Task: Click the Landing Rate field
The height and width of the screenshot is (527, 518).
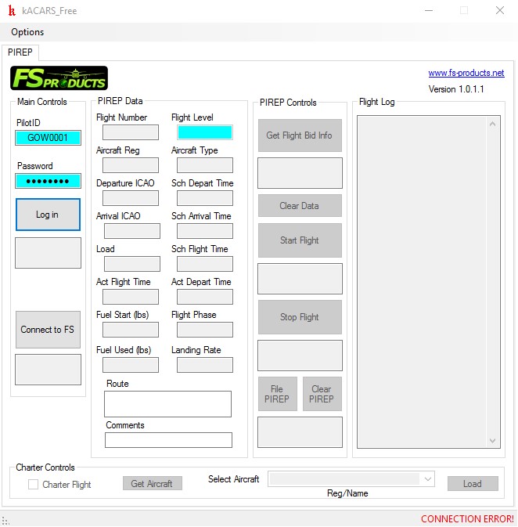Action: click(x=205, y=365)
